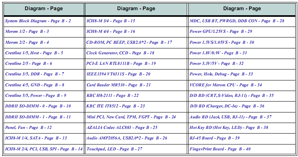The image size is (298, 157).
Task: Open DDRII SO-DIMM - 1 - Page B - 11
Action: click(38, 117)
